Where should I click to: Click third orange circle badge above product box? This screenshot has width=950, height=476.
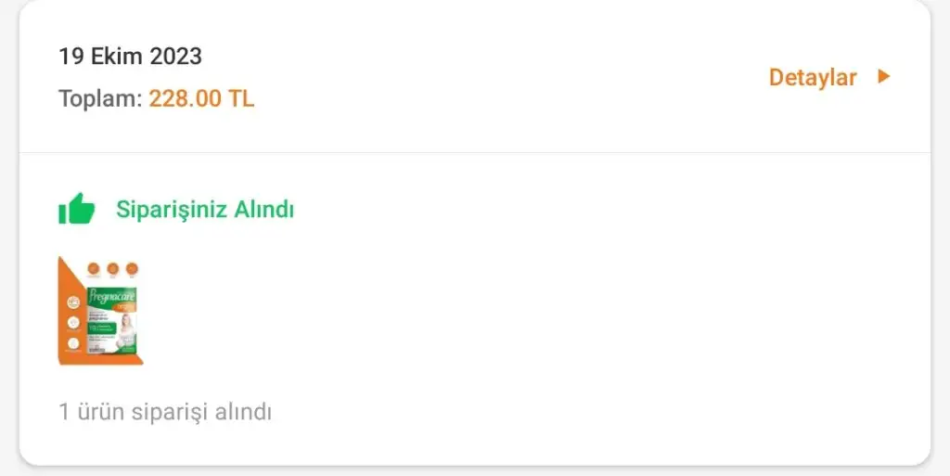pos(132,268)
